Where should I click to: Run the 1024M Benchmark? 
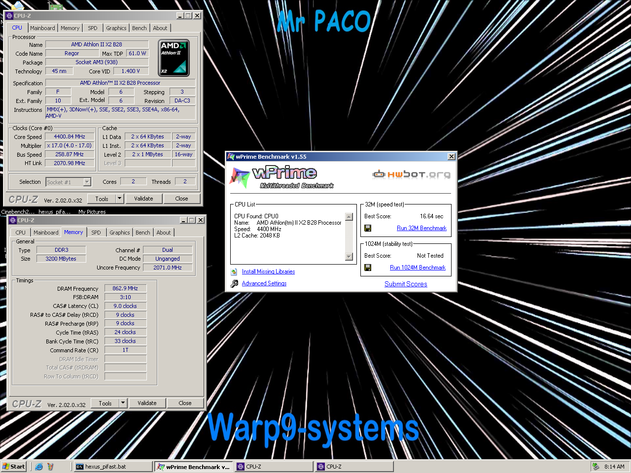coord(418,268)
